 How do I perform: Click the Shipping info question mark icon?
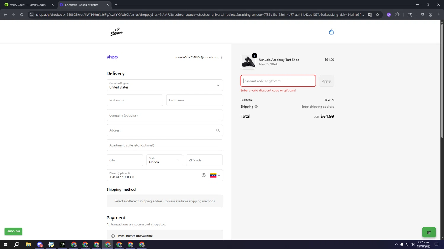coord(256,107)
